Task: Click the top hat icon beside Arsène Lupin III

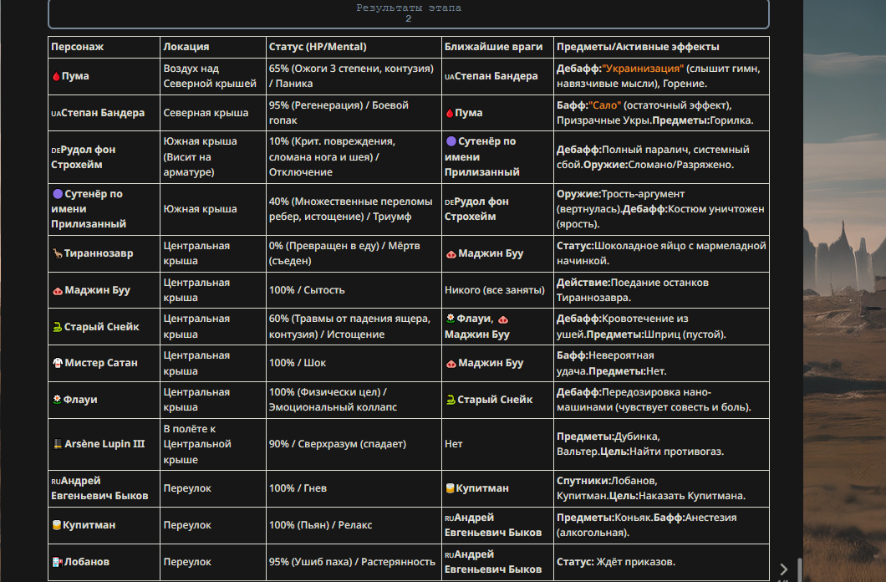Action: tap(58, 444)
